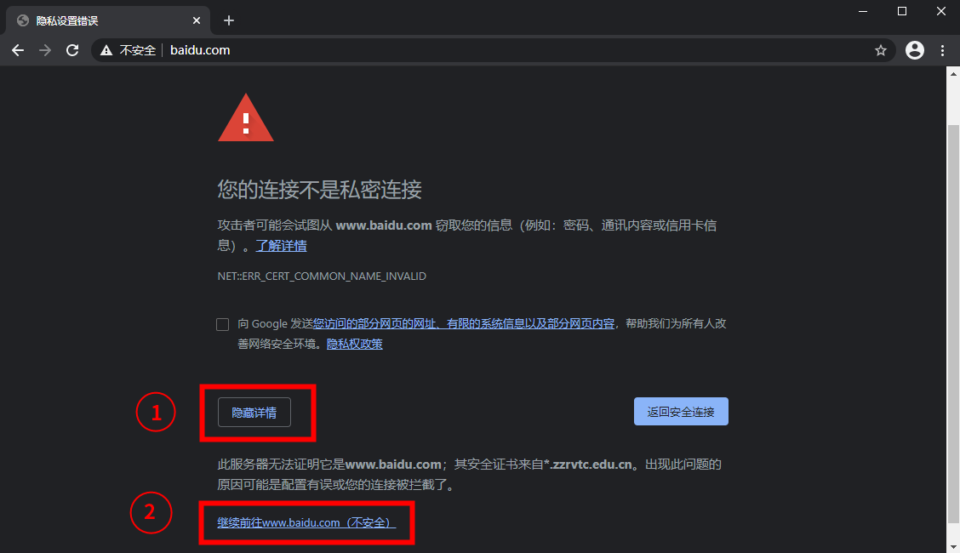Click the scrollbar up arrow
The image size is (960, 553).
tap(953, 73)
